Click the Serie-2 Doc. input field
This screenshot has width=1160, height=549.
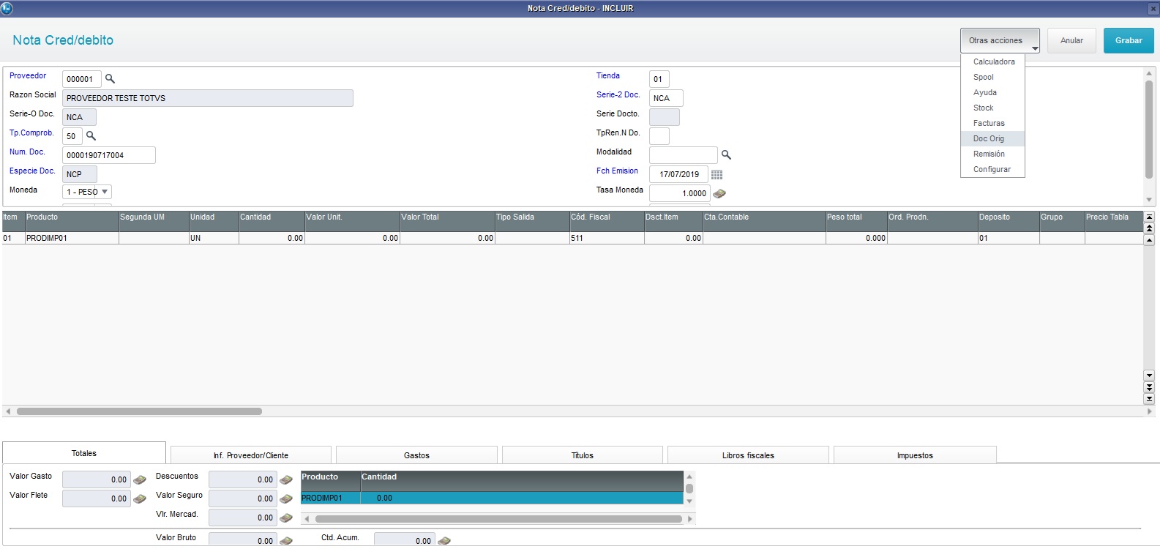coord(666,98)
